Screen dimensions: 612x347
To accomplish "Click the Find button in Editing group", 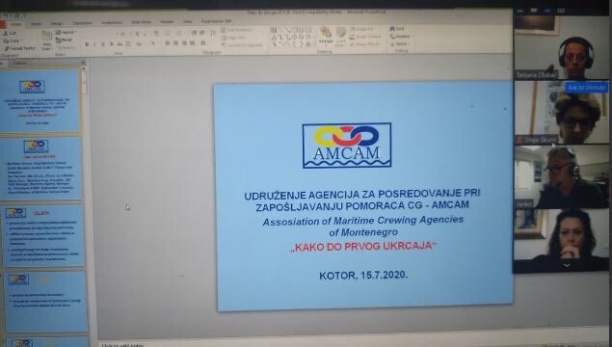I will point(397,29).
